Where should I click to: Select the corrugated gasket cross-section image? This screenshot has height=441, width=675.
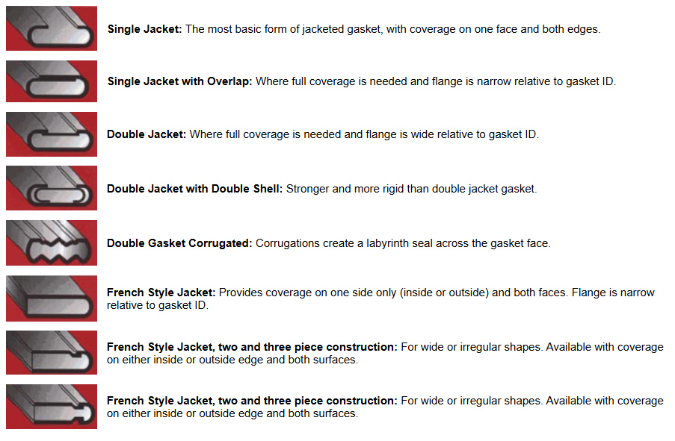pos(51,243)
